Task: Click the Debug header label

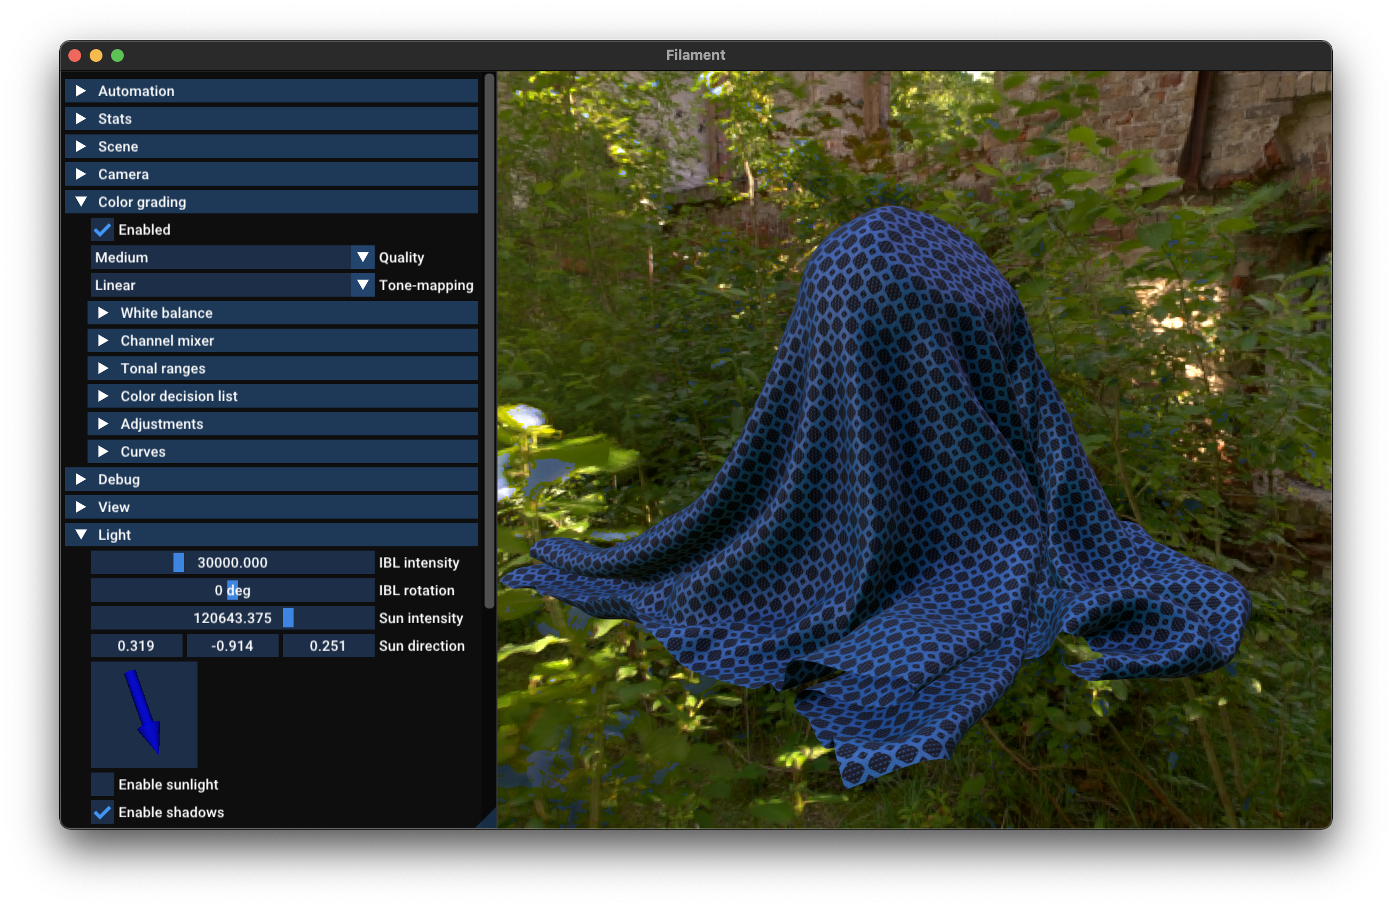Action: pos(118,480)
